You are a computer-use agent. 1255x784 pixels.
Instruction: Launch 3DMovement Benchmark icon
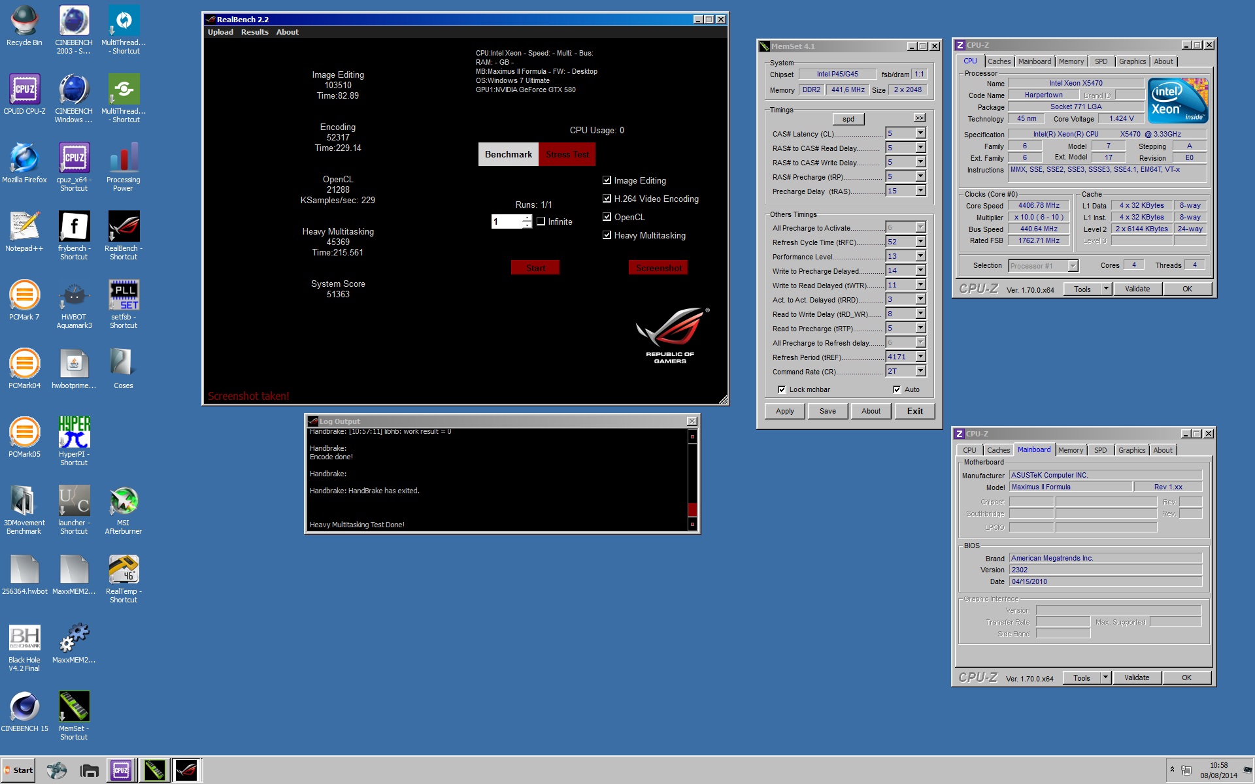point(24,510)
